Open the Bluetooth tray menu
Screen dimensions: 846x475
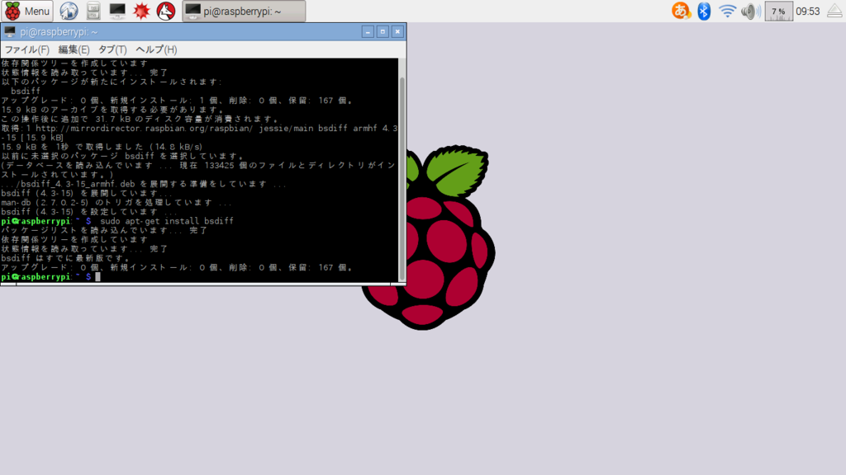(x=704, y=11)
